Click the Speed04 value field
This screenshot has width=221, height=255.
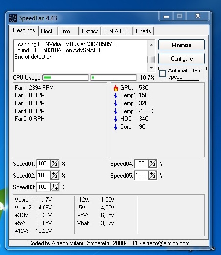tap(141, 163)
